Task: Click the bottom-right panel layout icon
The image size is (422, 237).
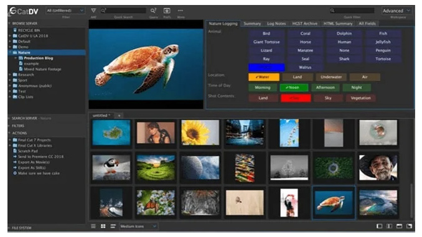Action: tap(409, 226)
